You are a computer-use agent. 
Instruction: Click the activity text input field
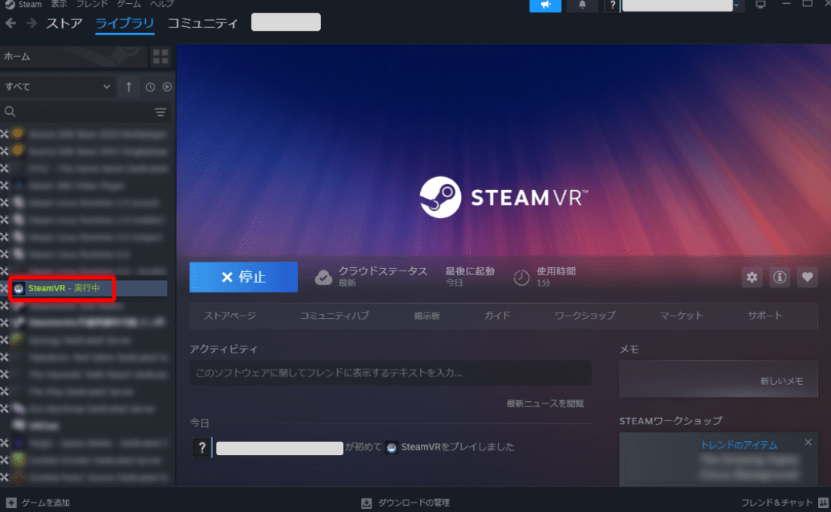pyautogui.click(x=391, y=373)
